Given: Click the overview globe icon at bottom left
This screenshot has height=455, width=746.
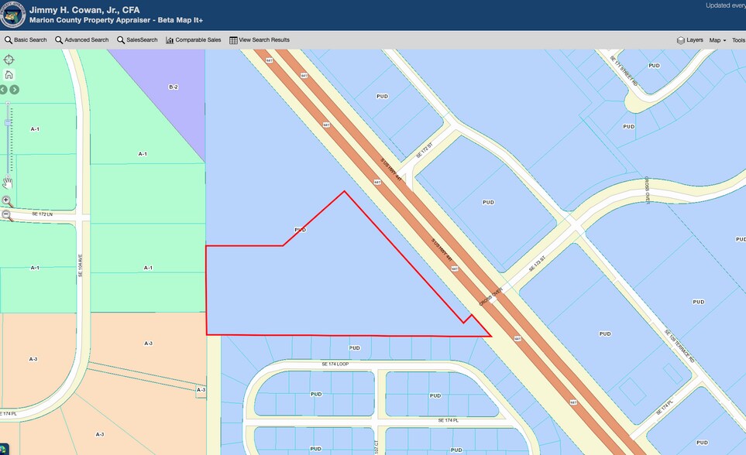Looking at the screenshot, I should click(x=5, y=449).
